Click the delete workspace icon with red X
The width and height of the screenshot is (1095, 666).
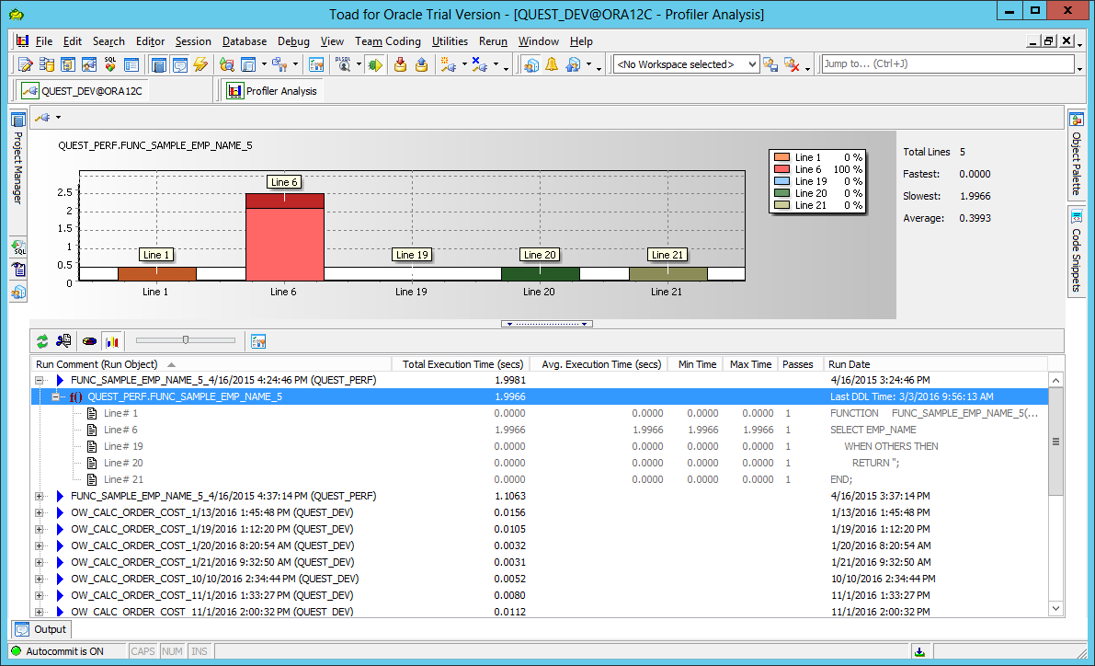tap(792, 65)
